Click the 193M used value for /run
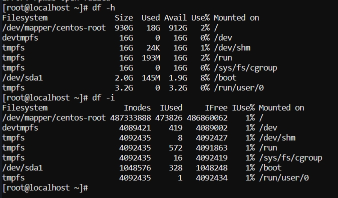 point(151,58)
